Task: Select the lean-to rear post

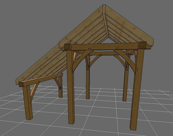Action: (61, 87)
